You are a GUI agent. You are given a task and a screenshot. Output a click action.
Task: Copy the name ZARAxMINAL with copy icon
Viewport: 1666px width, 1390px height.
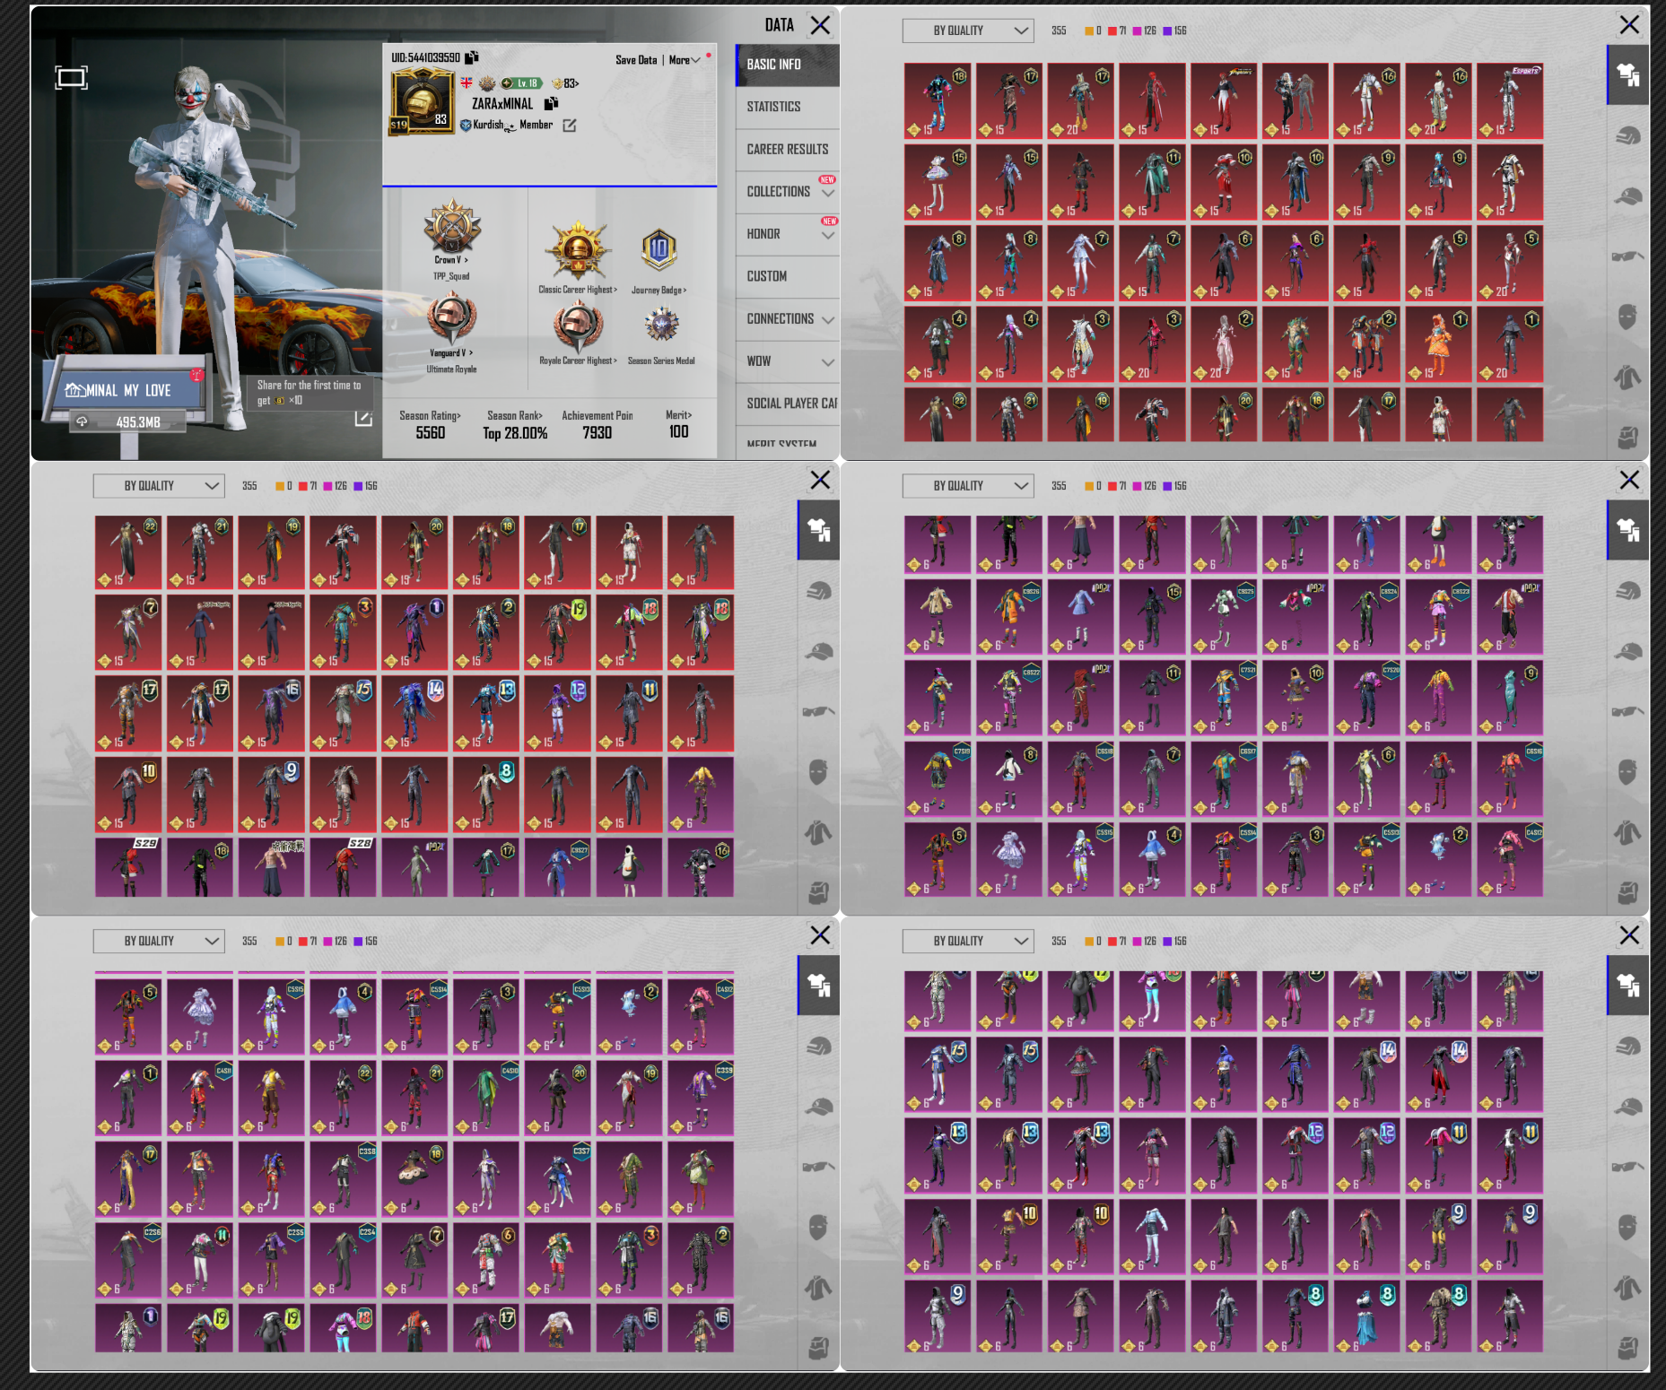(551, 104)
